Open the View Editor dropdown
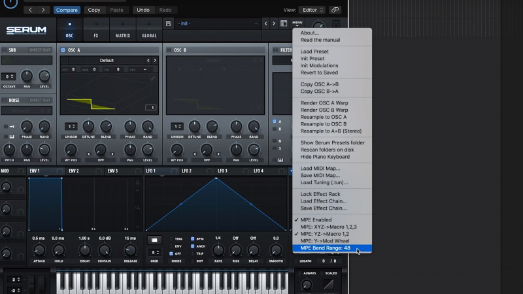The width and height of the screenshot is (523, 294). tap(312, 10)
